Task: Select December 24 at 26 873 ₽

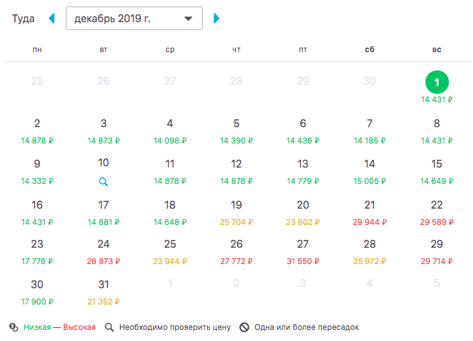Action: (x=104, y=252)
